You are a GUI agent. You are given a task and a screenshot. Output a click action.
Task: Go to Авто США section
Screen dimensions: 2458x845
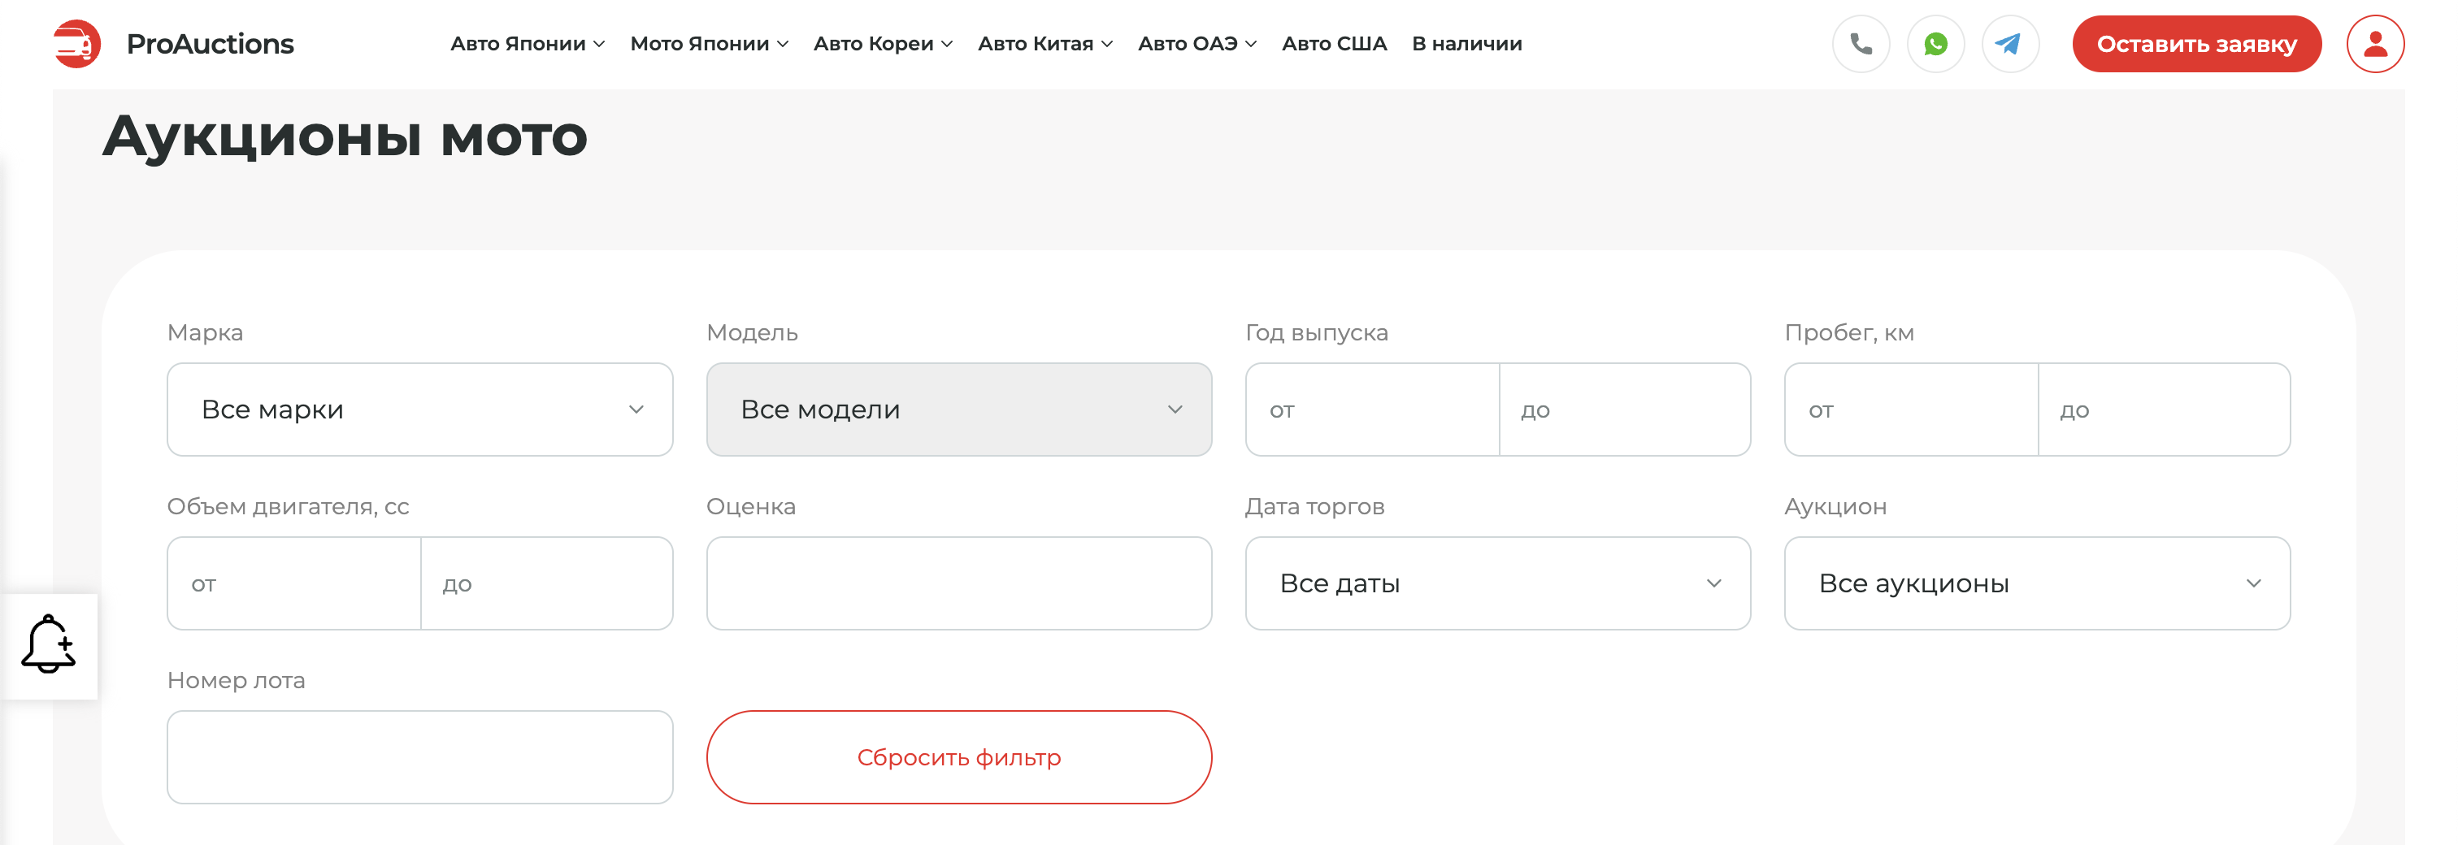point(1334,44)
